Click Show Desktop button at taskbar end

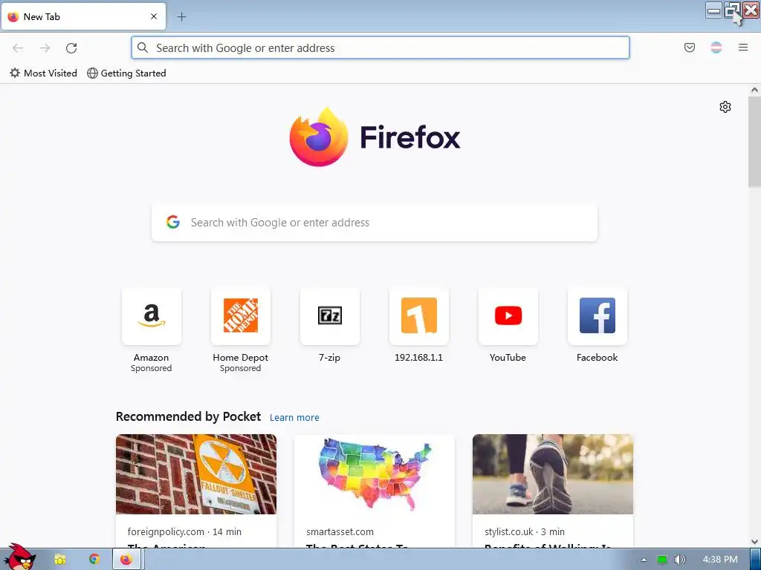[755, 560]
